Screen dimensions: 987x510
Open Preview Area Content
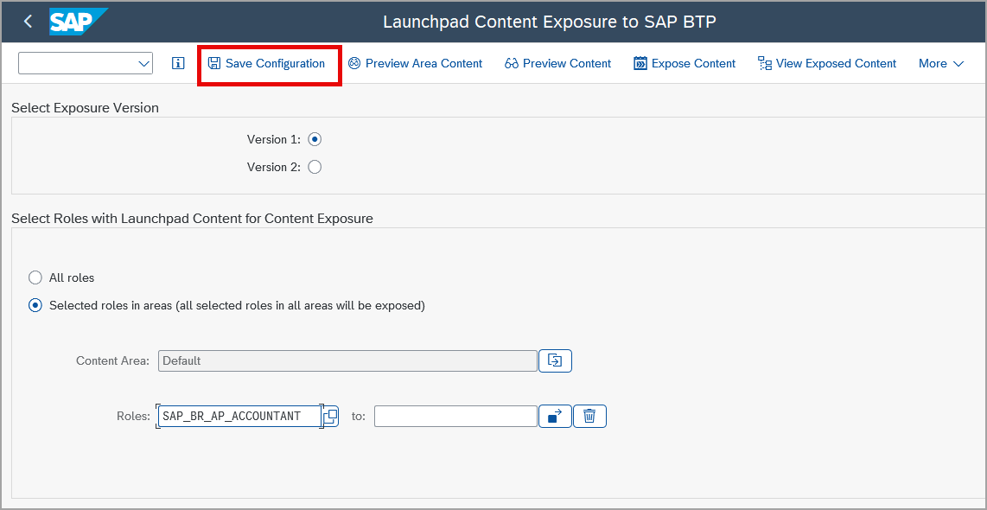(x=416, y=64)
